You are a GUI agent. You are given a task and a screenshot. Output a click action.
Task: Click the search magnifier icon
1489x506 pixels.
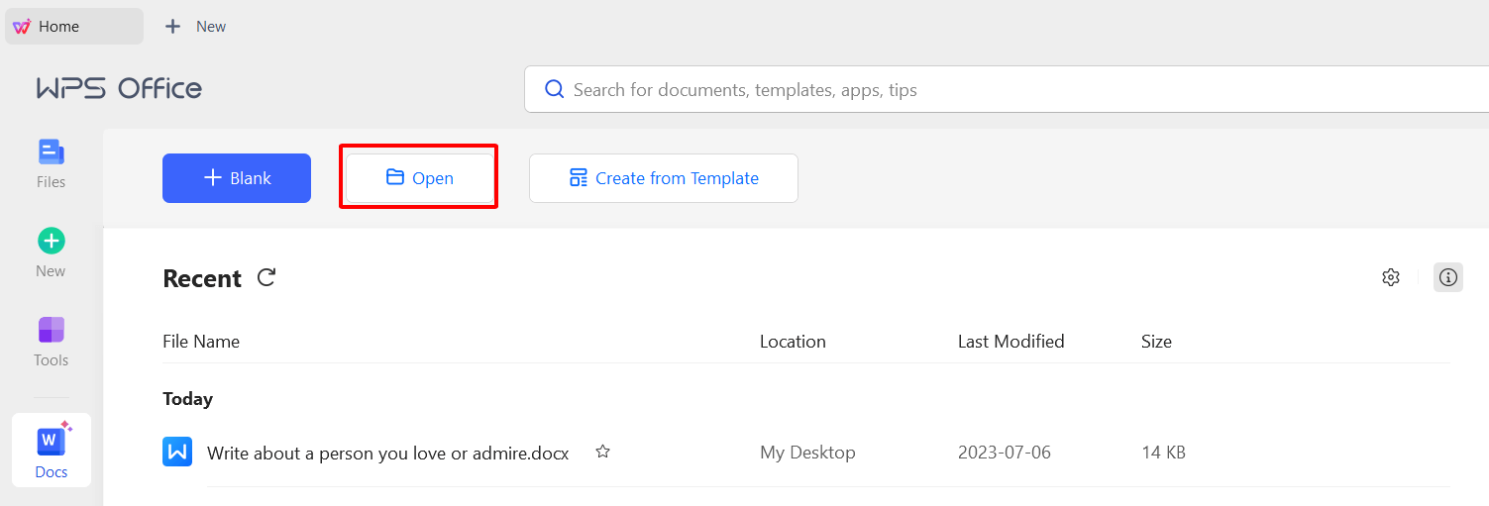pos(555,89)
